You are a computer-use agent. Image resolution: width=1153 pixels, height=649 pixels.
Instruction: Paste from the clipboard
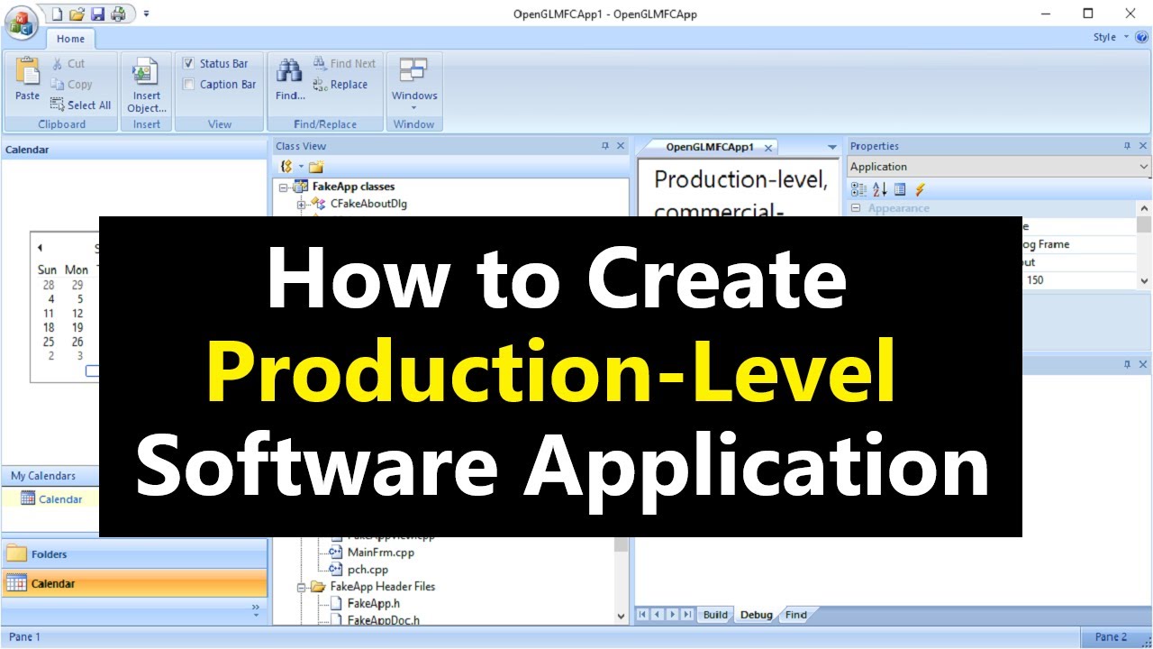27,80
